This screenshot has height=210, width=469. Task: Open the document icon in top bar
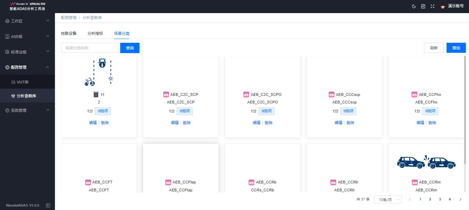pos(423,6)
